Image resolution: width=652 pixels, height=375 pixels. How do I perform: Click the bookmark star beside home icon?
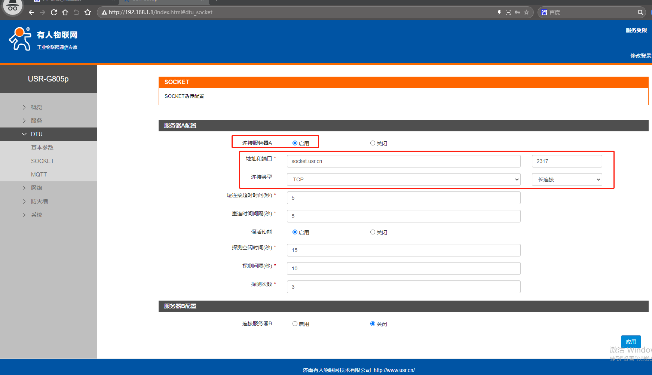pos(88,12)
